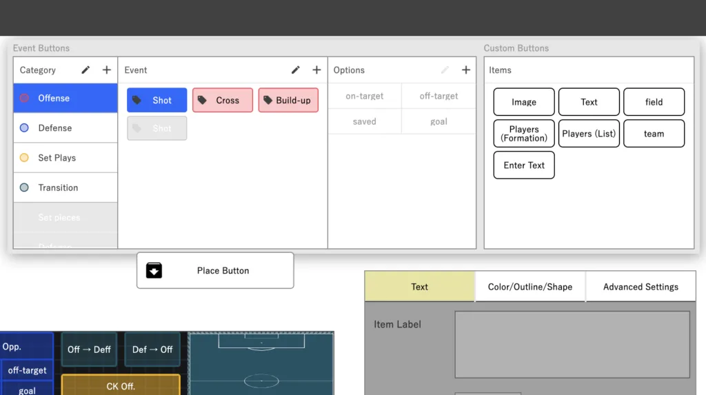Select the Offense category row
Image resolution: width=706 pixels, height=395 pixels.
click(x=65, y=98)
